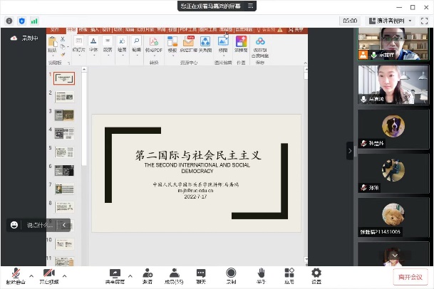The height and width of the screenshot is (289, 434).
Task: Click the 离开会议 leave meeting button
Action: point(410,276)
